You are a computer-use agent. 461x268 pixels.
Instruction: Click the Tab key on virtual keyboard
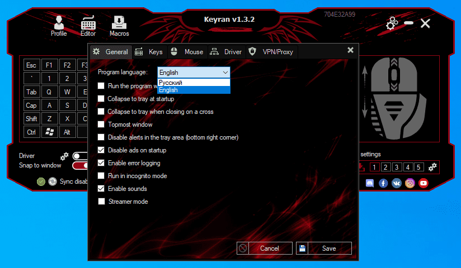click(31, 92)
